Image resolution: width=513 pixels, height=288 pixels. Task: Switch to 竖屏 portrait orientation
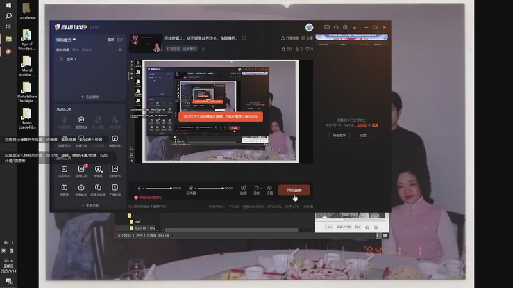(120, 40)
